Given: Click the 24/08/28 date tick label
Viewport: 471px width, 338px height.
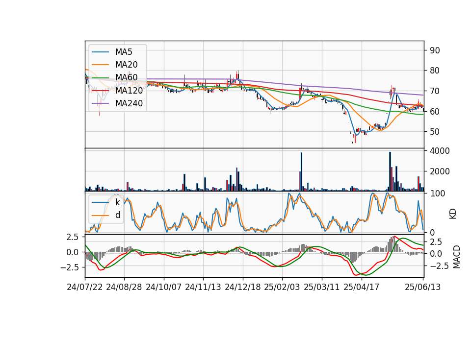Looking at the screenshot, I should 124,287.
